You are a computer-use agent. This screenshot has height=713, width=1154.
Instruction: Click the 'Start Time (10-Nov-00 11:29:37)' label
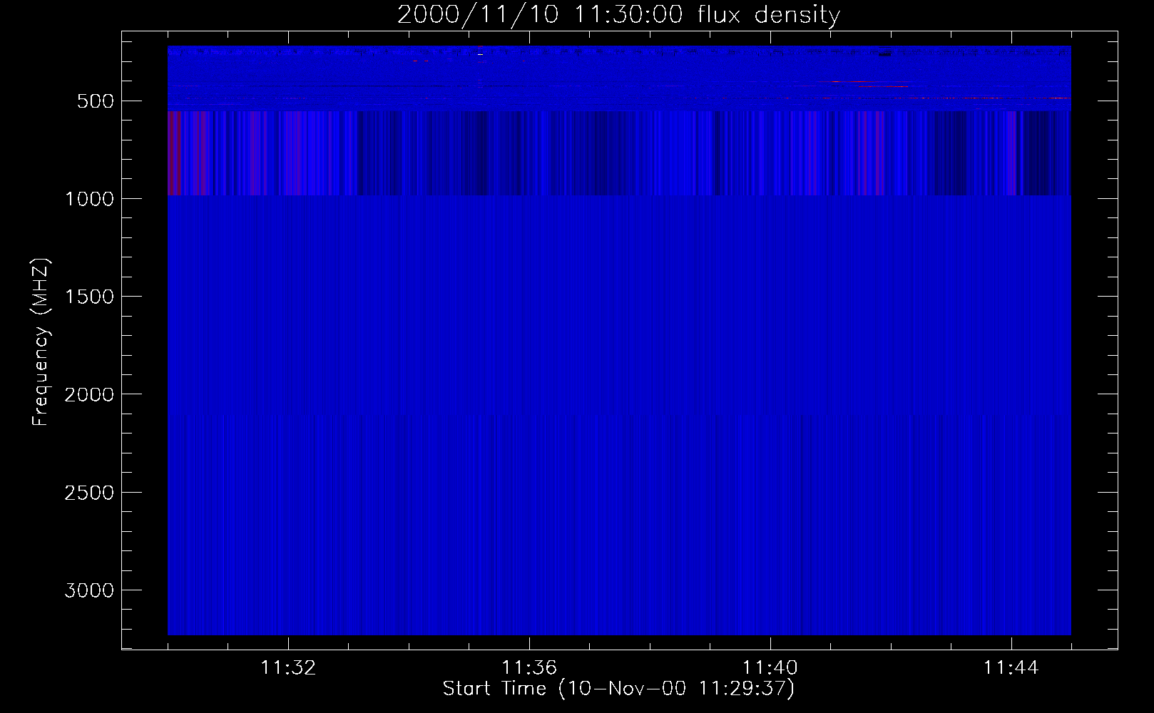[x=618, y=689]
